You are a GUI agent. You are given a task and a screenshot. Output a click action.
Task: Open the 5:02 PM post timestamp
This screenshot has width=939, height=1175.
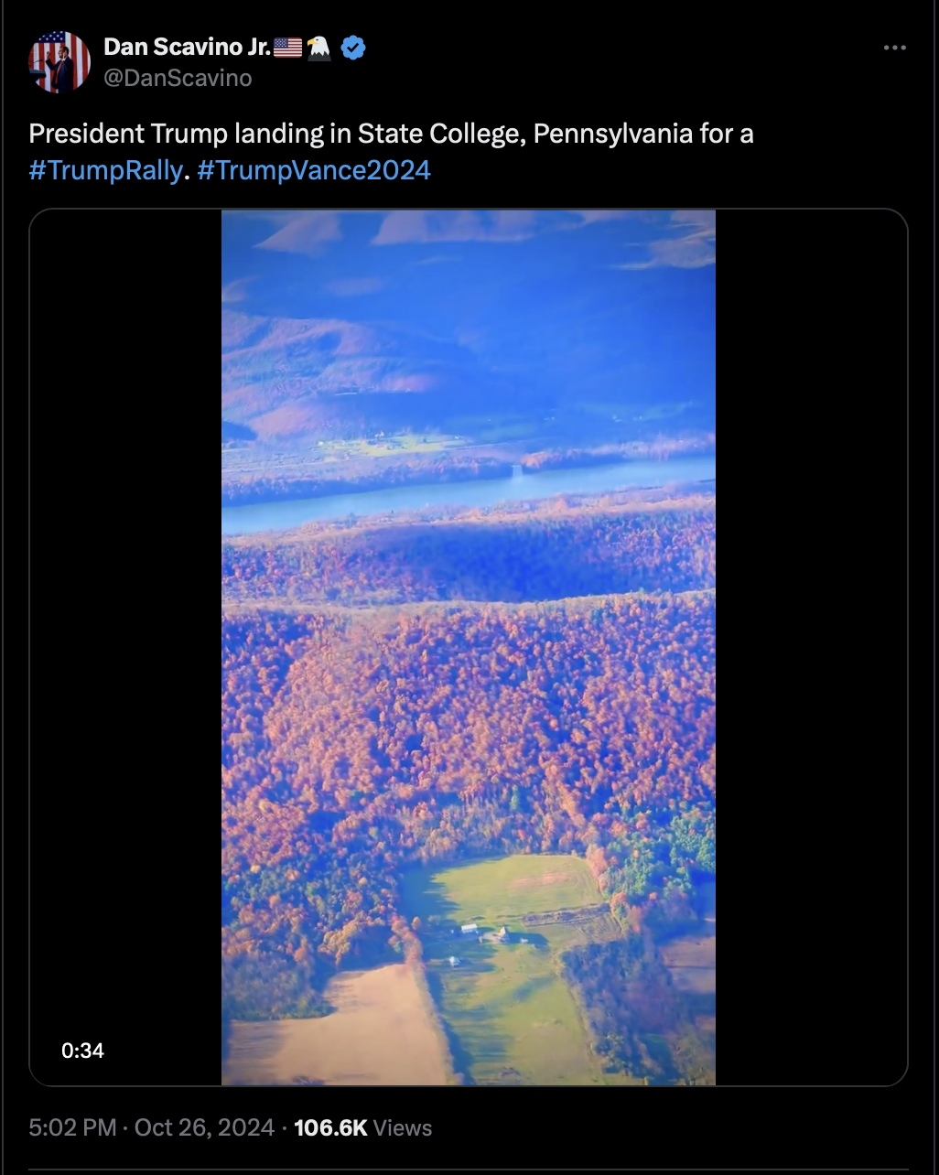[x=72, y=1127]
